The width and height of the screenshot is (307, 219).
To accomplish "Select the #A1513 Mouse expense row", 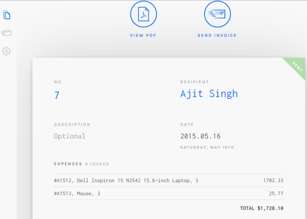I will pos(169,193).
